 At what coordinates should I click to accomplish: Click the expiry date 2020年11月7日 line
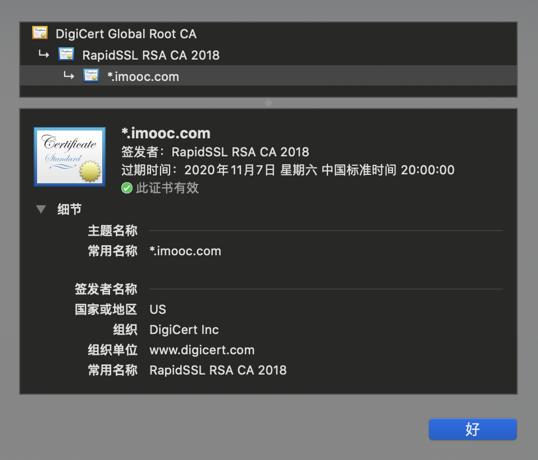288,170
